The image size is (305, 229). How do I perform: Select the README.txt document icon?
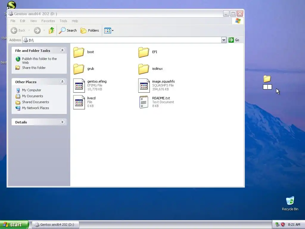144,102
